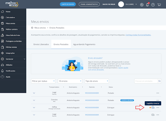The width and height of the screenshot is (166, 121).
Task: Open tracking code in Loggi Postado row
Action: tap(92, 93)
